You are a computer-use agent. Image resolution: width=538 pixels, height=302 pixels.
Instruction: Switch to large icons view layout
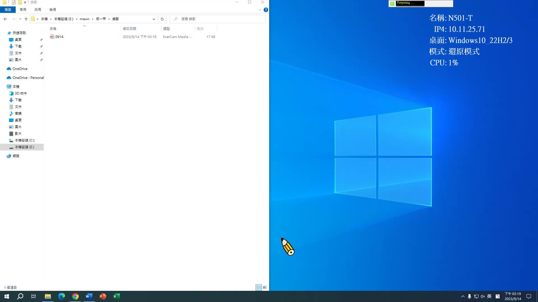coord(265,287)
